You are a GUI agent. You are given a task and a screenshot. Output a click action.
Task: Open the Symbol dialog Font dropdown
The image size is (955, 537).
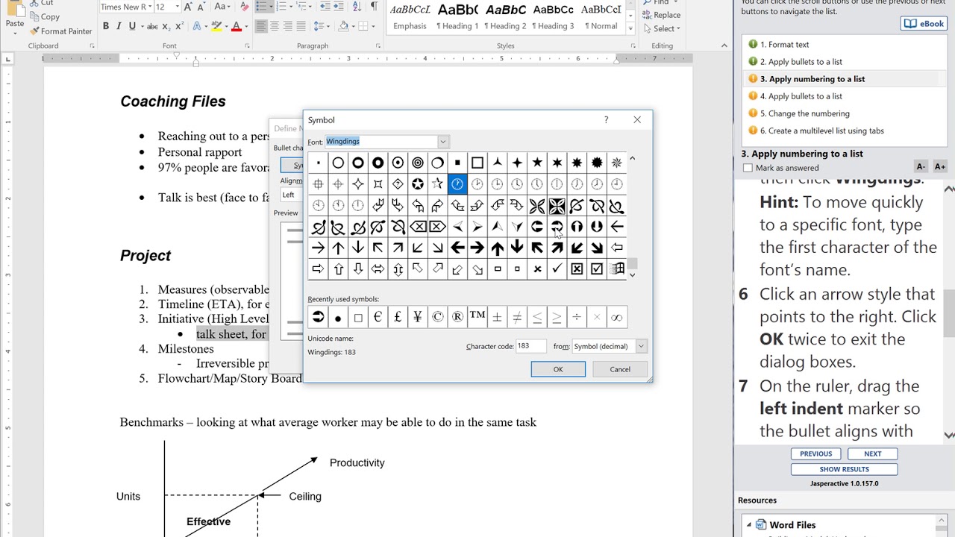(442, 142)
